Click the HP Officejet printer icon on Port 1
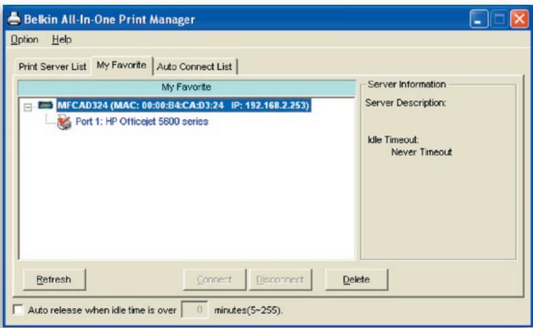The height and width of the screenshot is (328, 533). click(x=64, y=122)
